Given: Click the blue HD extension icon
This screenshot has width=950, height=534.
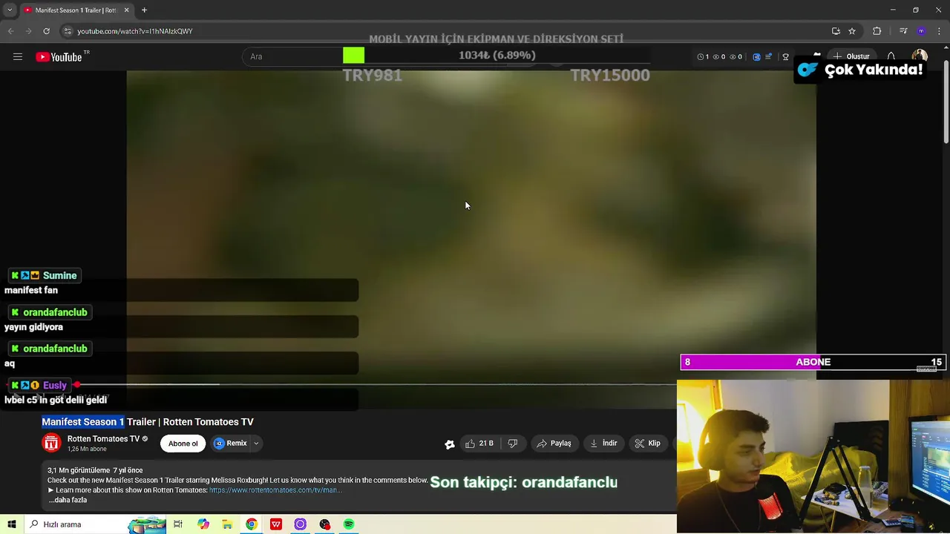Looking at the screenshot, I should tap(756, 56).
